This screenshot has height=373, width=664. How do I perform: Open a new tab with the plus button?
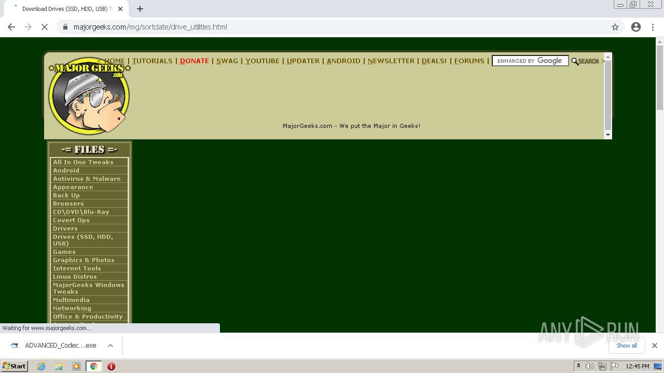point(140,9)
